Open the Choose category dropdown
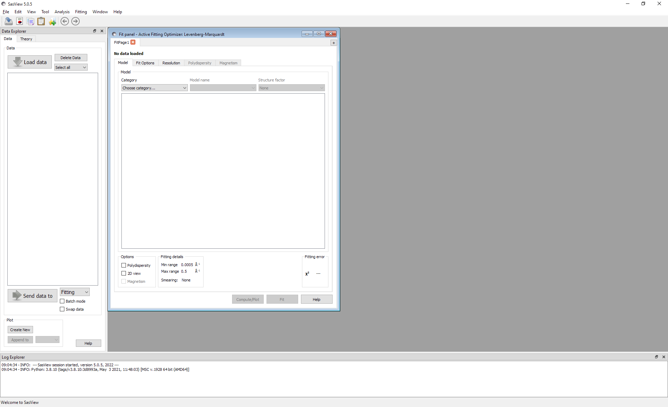 (x=154, y=88)
